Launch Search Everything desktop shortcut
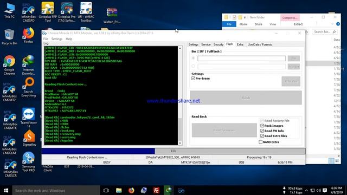This screenshot has height=195, width=347. tap(29, 87)
